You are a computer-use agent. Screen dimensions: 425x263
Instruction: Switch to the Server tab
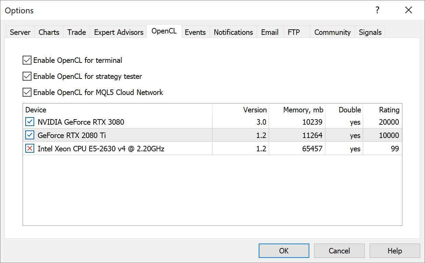pos(20,32)
